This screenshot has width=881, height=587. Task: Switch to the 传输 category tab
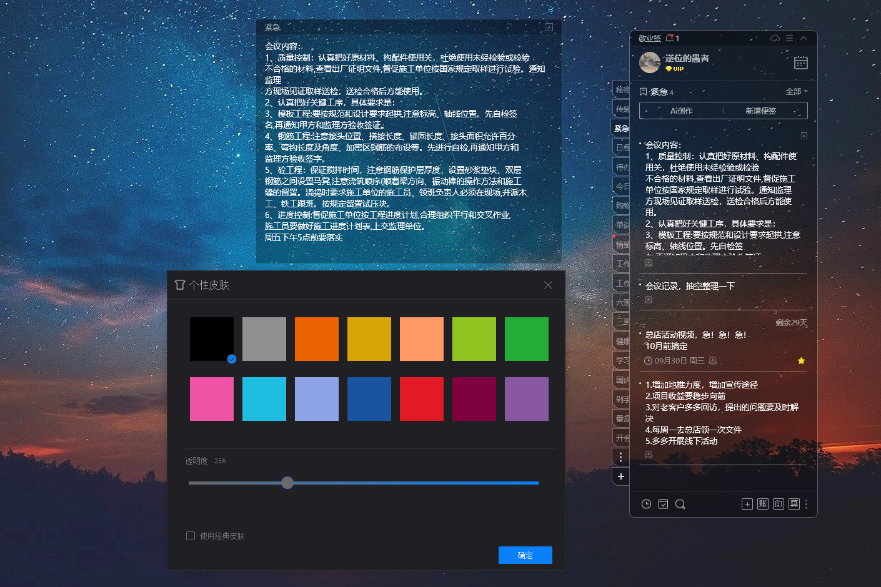tap(621, 109)
